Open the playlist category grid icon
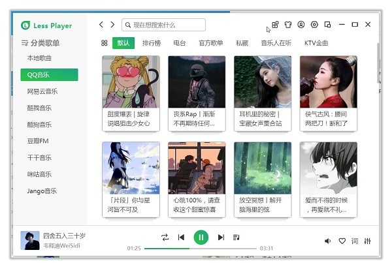The width and height of the screenshot is (392, 263). [105, 43]
